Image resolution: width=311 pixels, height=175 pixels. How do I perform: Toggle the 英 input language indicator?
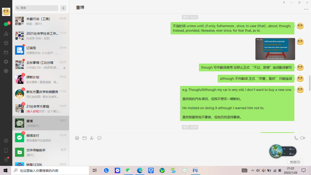280,171
